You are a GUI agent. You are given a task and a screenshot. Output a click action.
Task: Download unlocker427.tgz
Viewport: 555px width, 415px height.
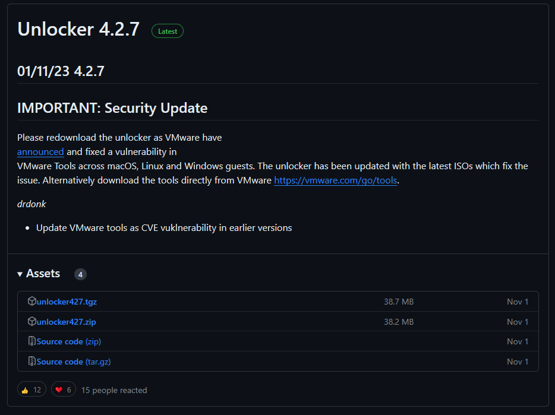click(67, 302)
